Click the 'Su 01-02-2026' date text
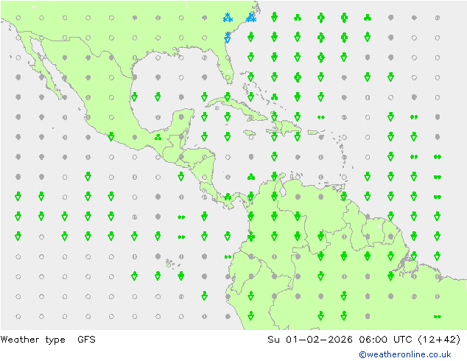467x361 pixels. coord(310,340)
